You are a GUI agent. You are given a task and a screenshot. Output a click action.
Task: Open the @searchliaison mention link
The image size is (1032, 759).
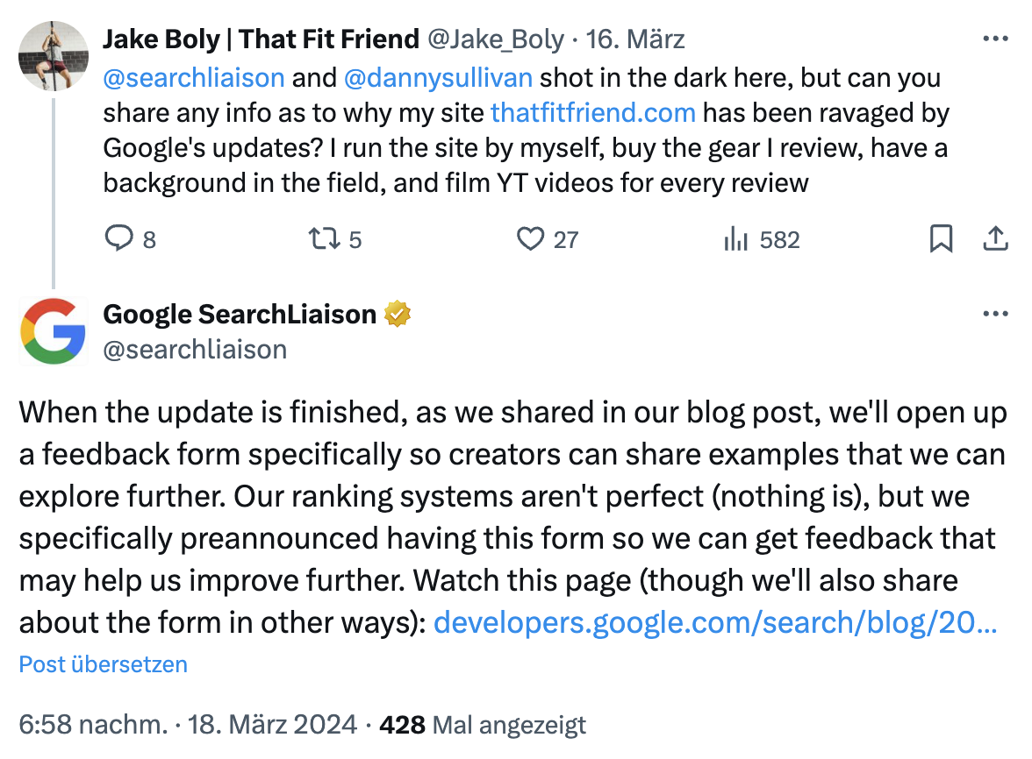[x=193, y=78]
